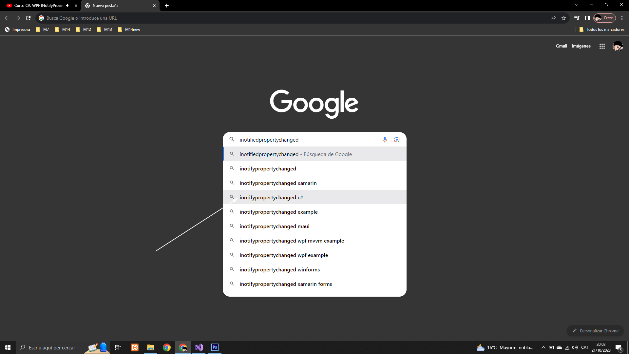
Task: Open the Google apps grid
Action: (x=602, y=46)
